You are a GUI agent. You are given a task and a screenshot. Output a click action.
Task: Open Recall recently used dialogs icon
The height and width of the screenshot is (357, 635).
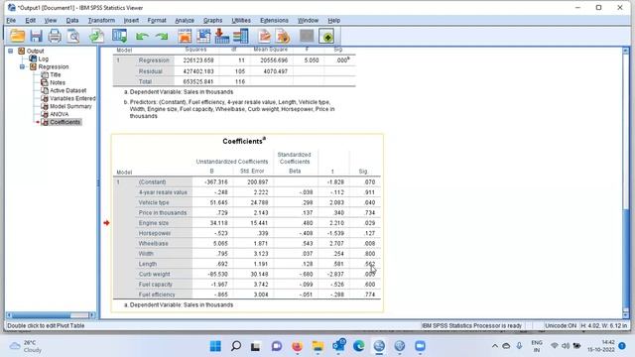120,36
